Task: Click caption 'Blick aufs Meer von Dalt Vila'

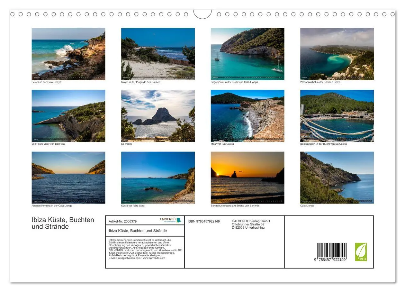Action: tap(48, 144)
